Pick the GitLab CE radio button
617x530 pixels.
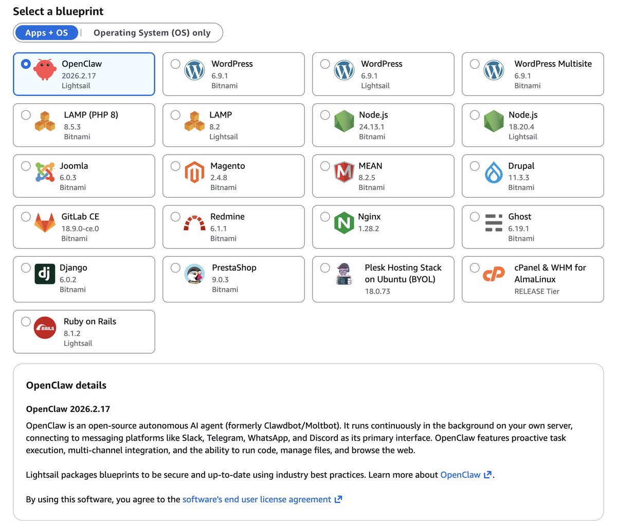point(26,216)
